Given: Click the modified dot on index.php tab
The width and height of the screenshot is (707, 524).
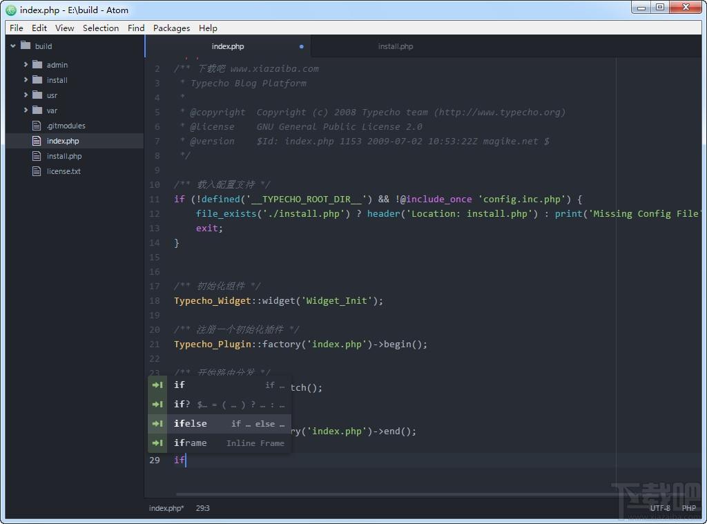Looking at the screenshot, I should pyautogui.click(x=301, y=46).
